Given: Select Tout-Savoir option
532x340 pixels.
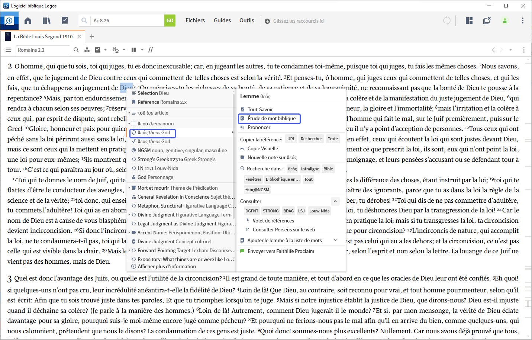Looking at the screenshot, I should 260,109.
